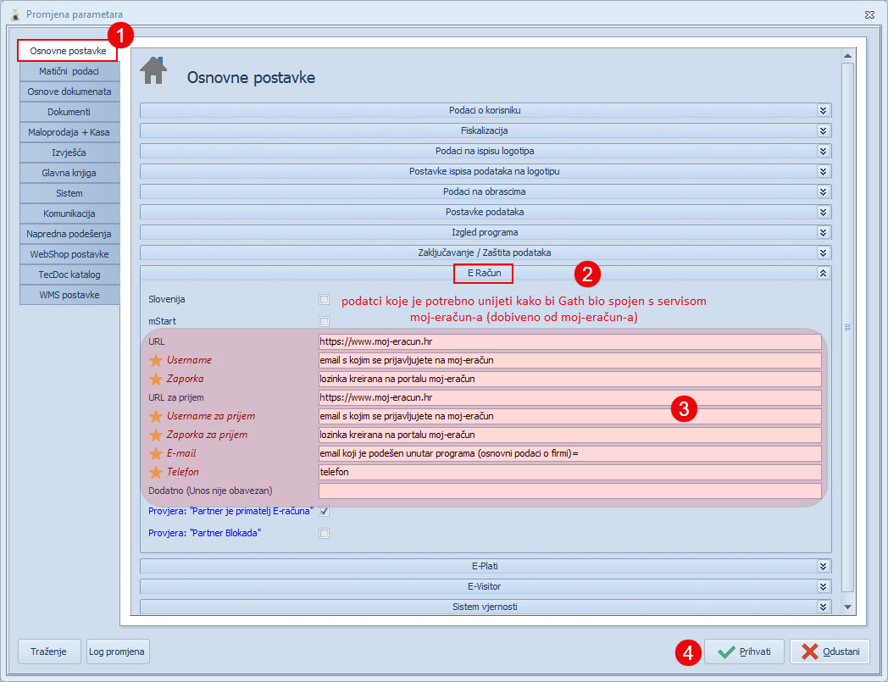Click the star icon beside E-mail
This screenshot has height=682, width=888.
point(155,453)
